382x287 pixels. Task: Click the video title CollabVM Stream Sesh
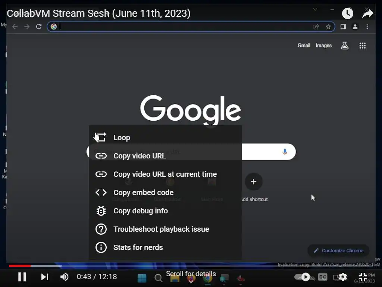click(x=98, y=13)
